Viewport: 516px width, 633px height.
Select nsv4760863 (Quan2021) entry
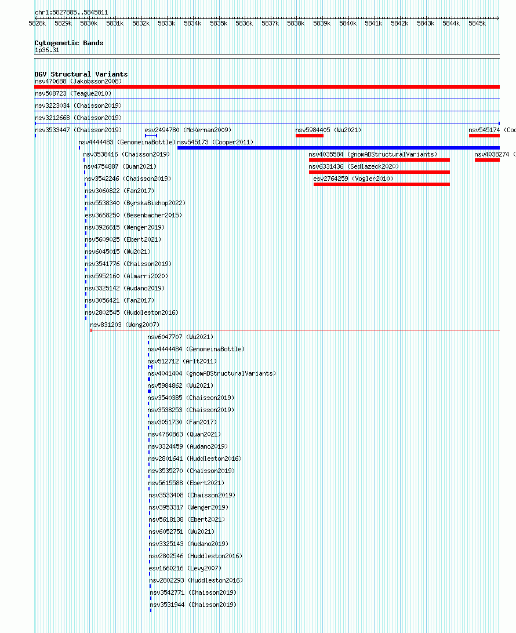pos(184,434)
